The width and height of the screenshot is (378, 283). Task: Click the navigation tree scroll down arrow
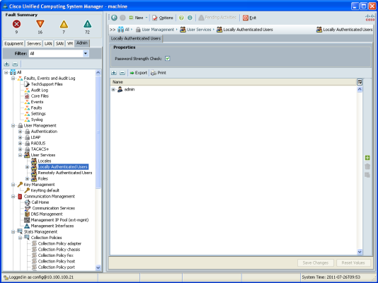(98, 267)
